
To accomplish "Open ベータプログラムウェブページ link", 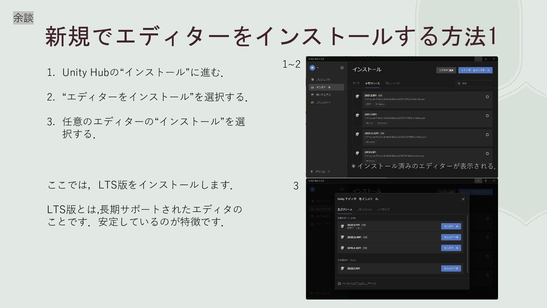I will click(359, 284).
